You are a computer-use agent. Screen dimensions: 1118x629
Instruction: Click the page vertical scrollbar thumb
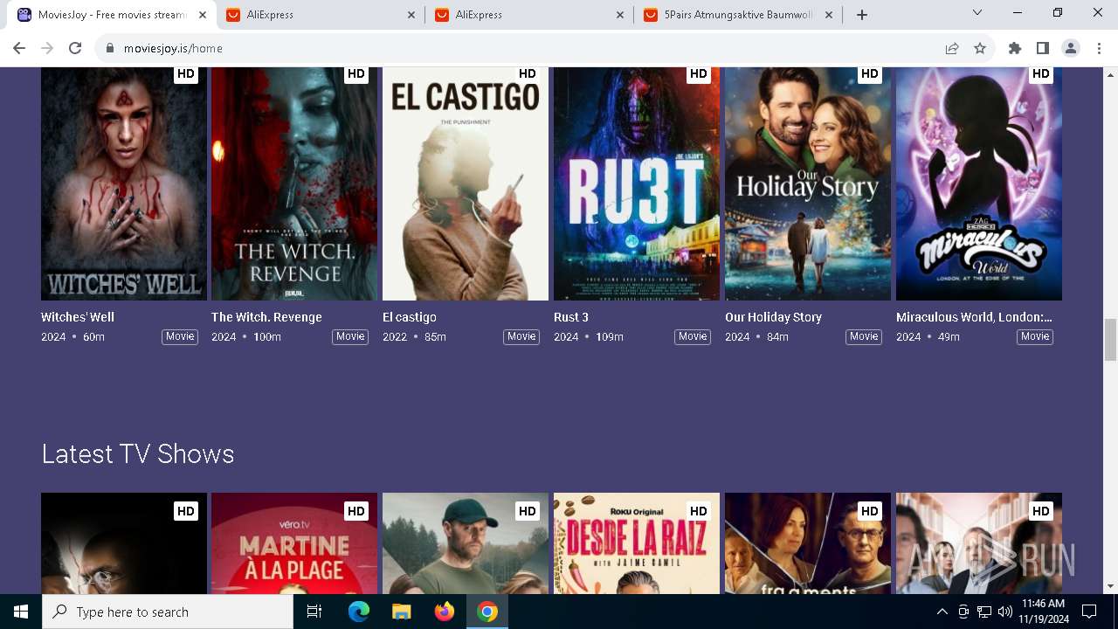click(1110, 340)
